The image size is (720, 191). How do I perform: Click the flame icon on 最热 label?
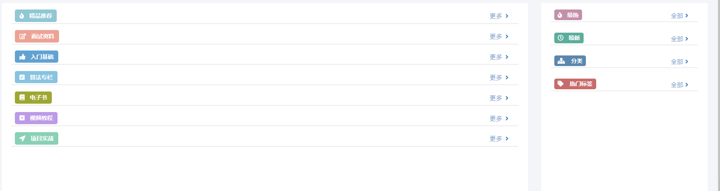tap(560, 15)
